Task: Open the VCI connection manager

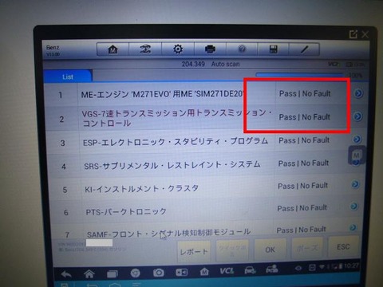Action: (227, 271)
